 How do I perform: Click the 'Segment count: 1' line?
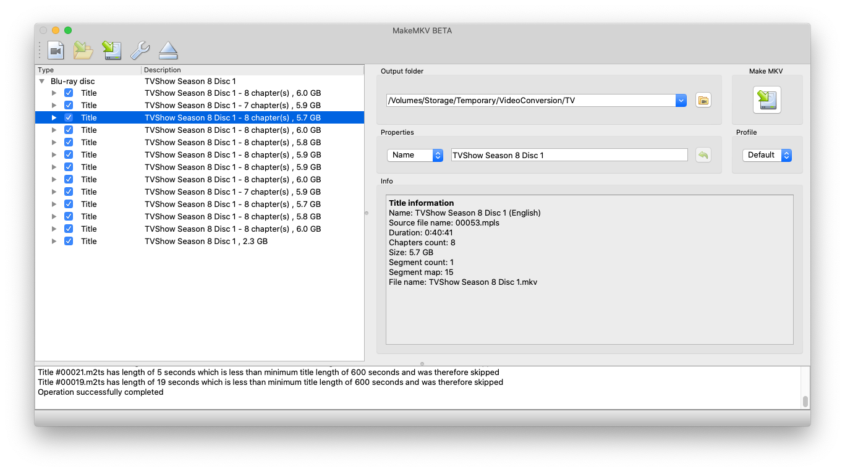pos(422,262)
